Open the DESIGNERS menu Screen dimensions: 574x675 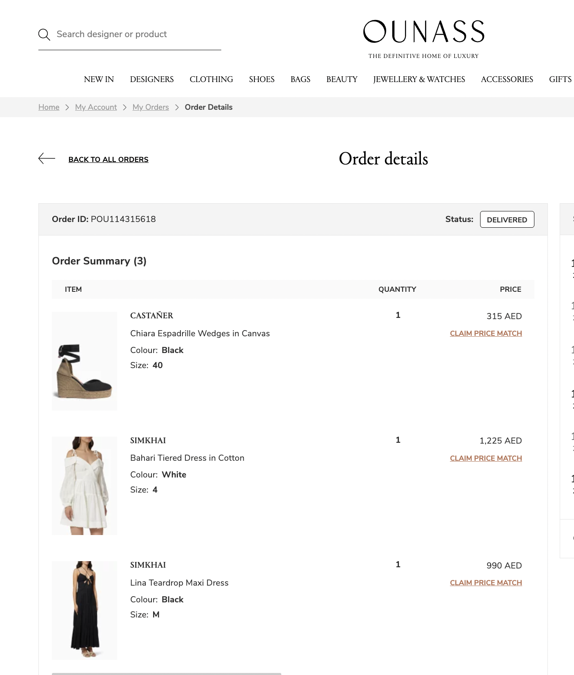(x=152, y=80)
